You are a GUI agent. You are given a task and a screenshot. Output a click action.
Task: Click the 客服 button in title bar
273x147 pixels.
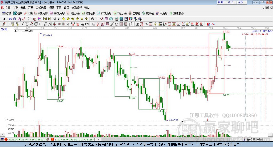[222, 2]
